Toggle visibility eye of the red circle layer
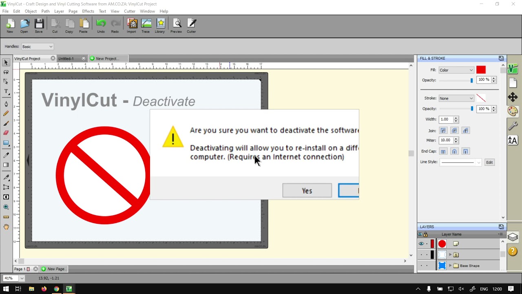 pos(421,244)
